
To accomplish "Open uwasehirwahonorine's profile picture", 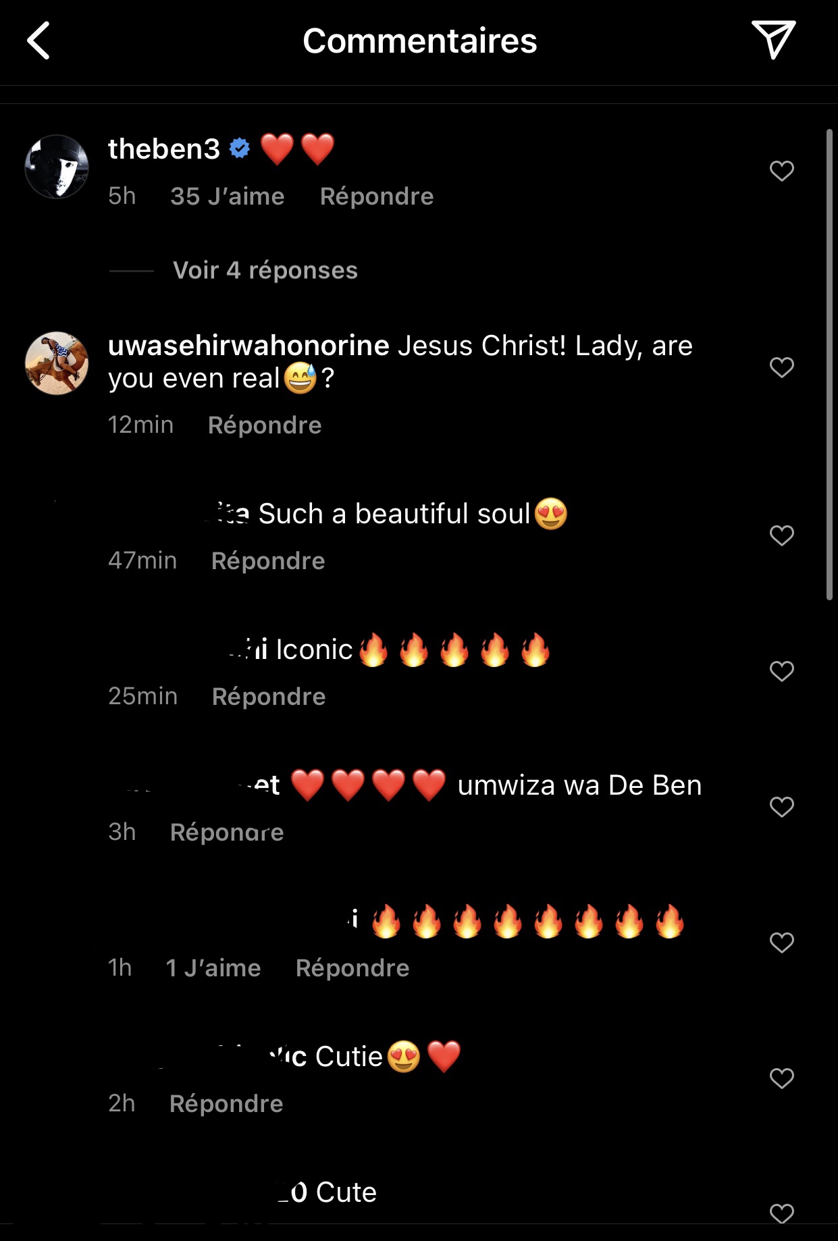I will tap(57, 363).
